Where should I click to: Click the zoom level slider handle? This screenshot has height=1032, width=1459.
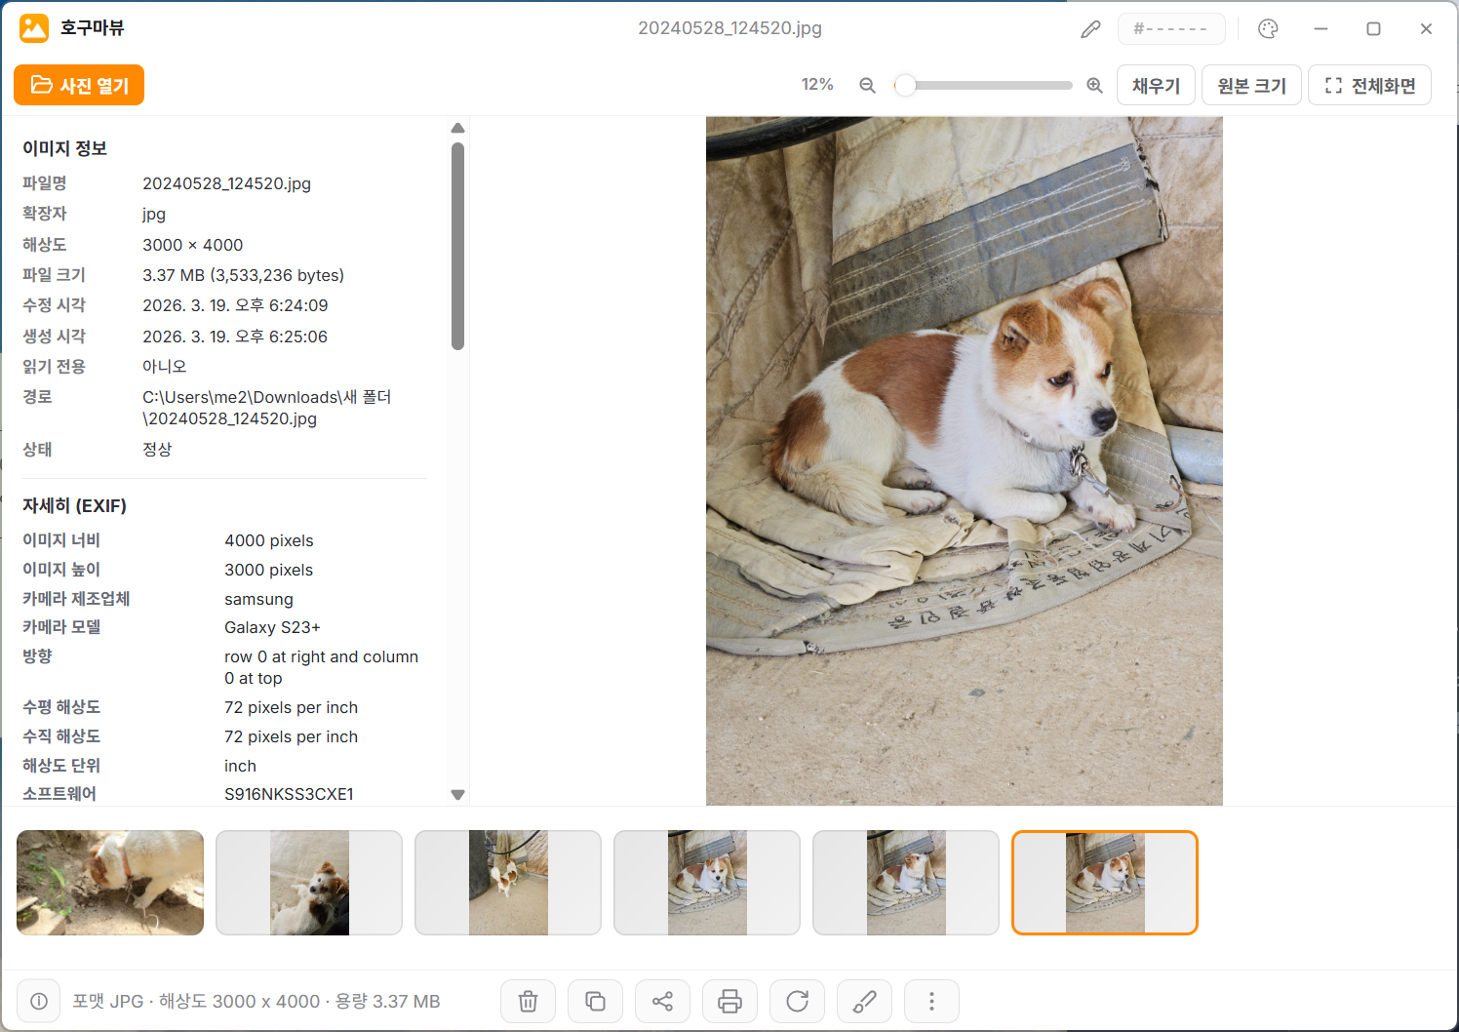905,86
